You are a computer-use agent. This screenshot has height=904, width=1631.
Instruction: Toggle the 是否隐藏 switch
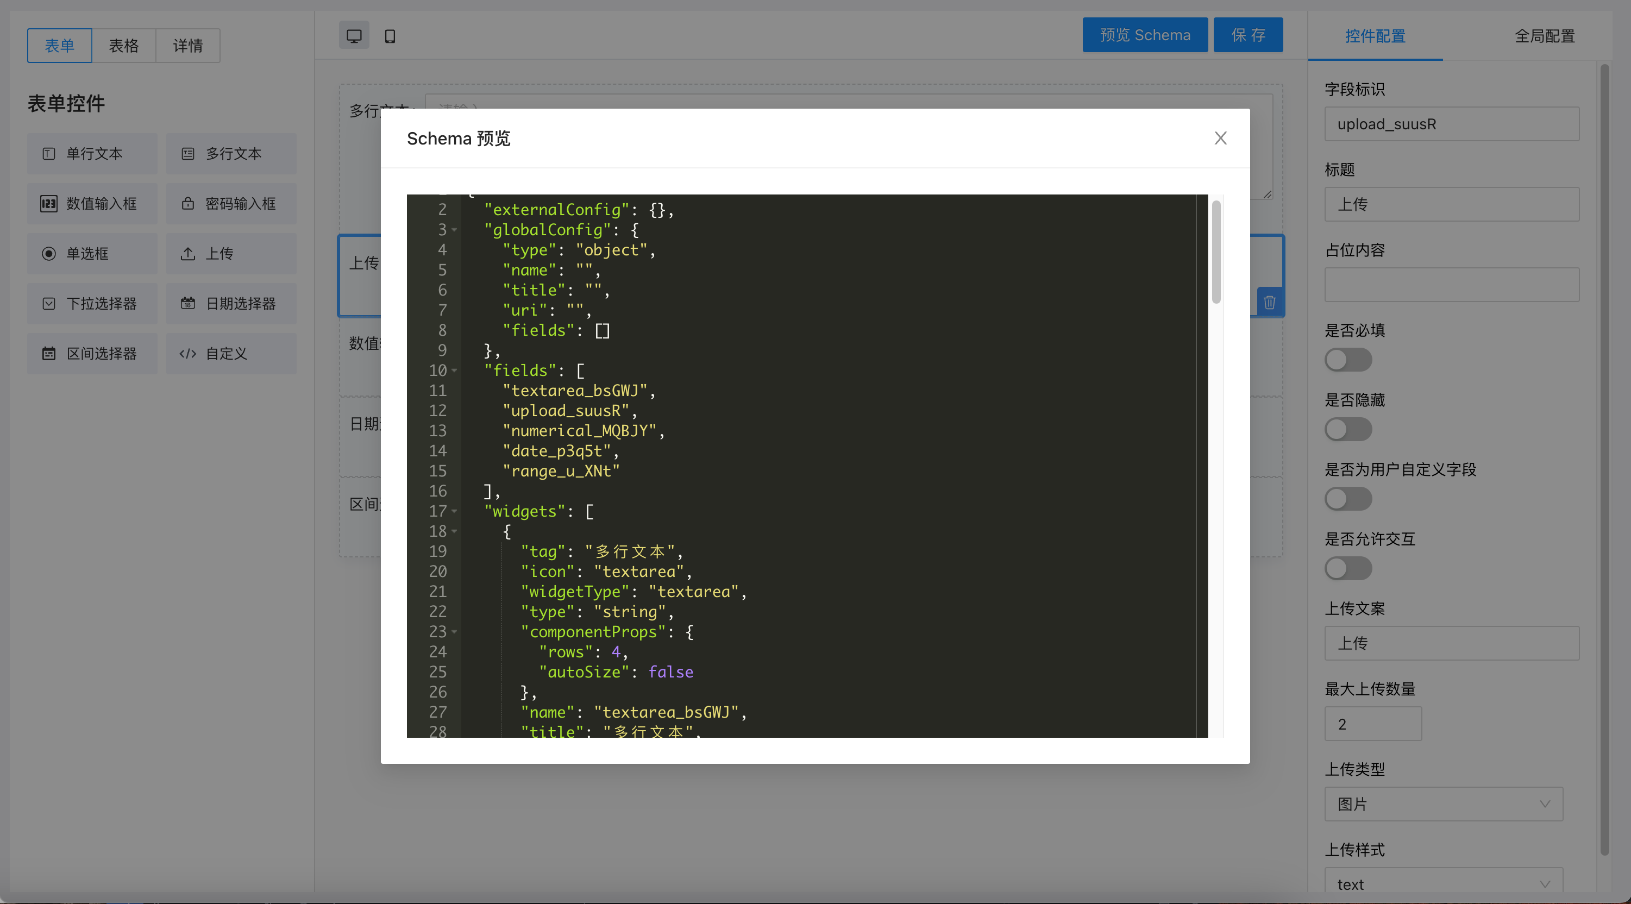click(x=1348, y=430)
